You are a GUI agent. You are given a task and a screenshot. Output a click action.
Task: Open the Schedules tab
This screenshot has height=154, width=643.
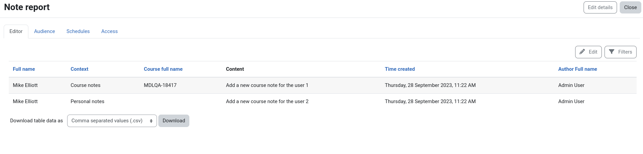click(x=78, y=31)
